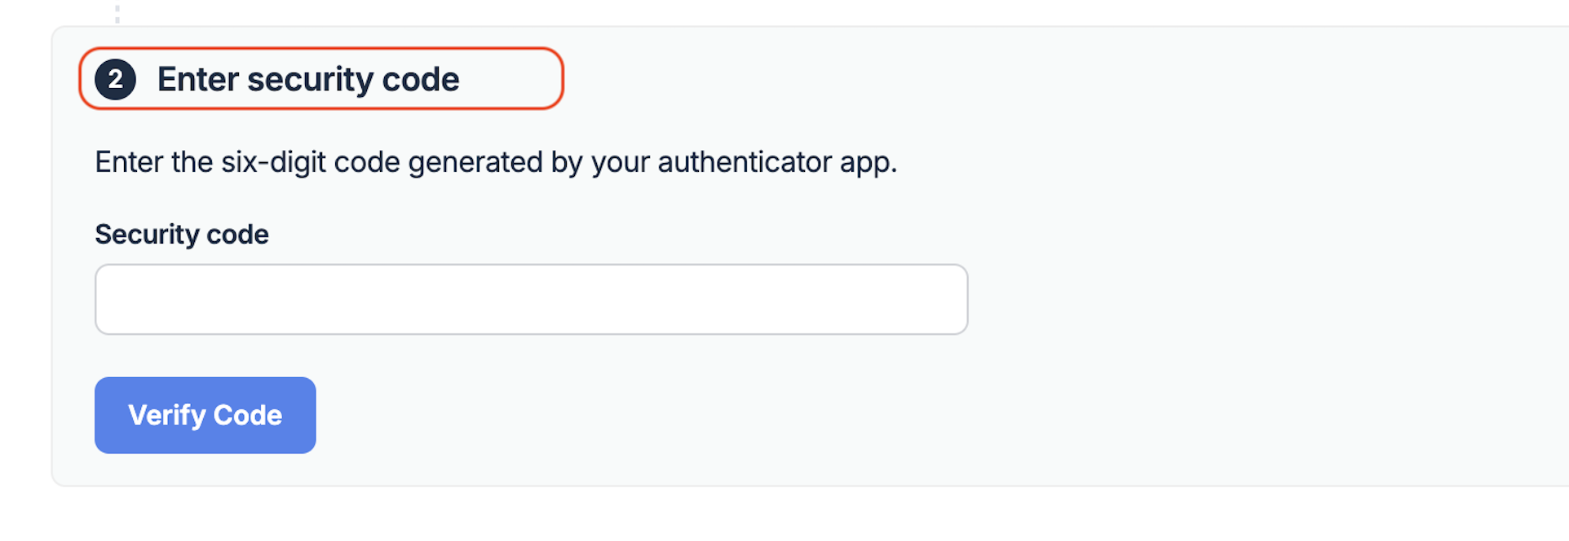Click the word "Enter" in the step heading

coord(197,79)
